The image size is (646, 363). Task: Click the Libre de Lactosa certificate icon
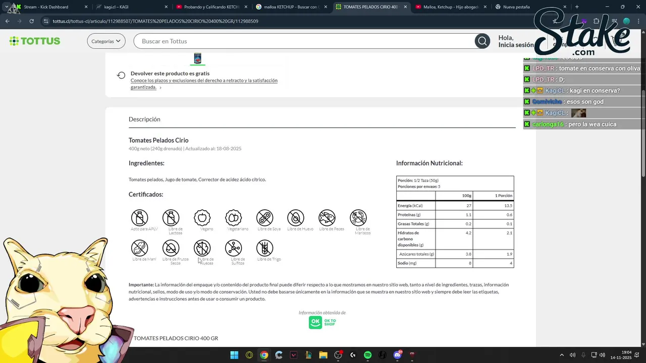pos(171,218)
